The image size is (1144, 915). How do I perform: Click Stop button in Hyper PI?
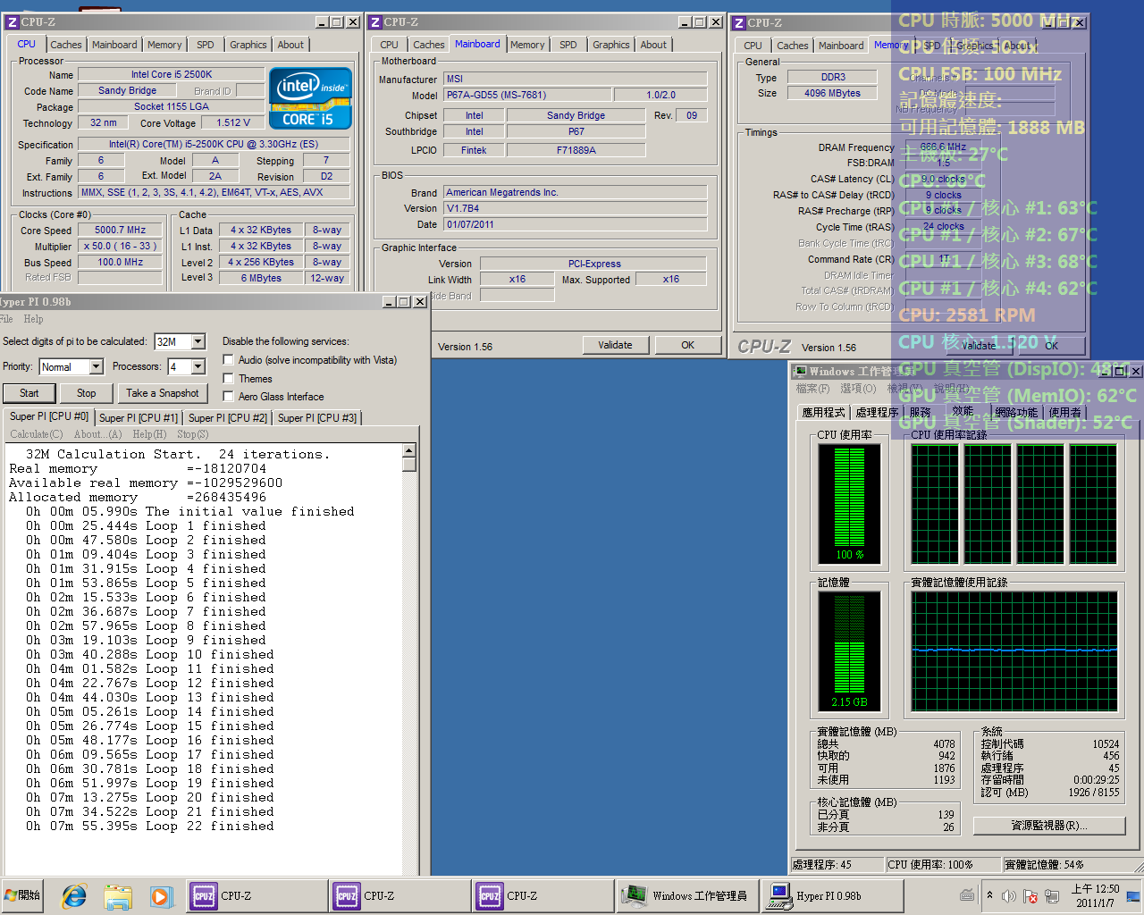coord(87,393)
